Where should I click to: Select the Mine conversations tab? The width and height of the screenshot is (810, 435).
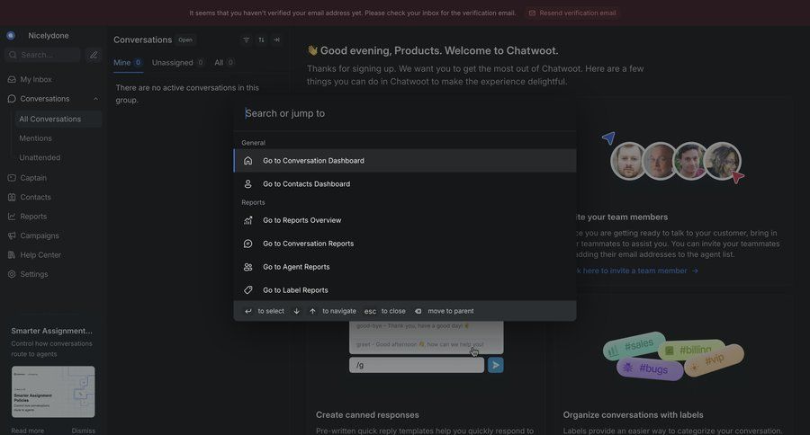[128, 62]
